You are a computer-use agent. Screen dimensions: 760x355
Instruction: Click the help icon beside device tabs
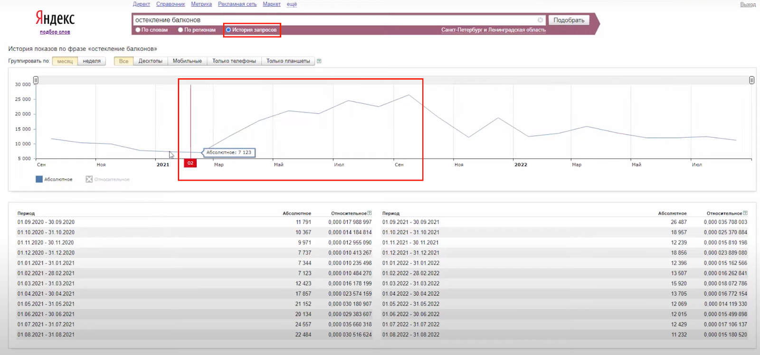319,61
